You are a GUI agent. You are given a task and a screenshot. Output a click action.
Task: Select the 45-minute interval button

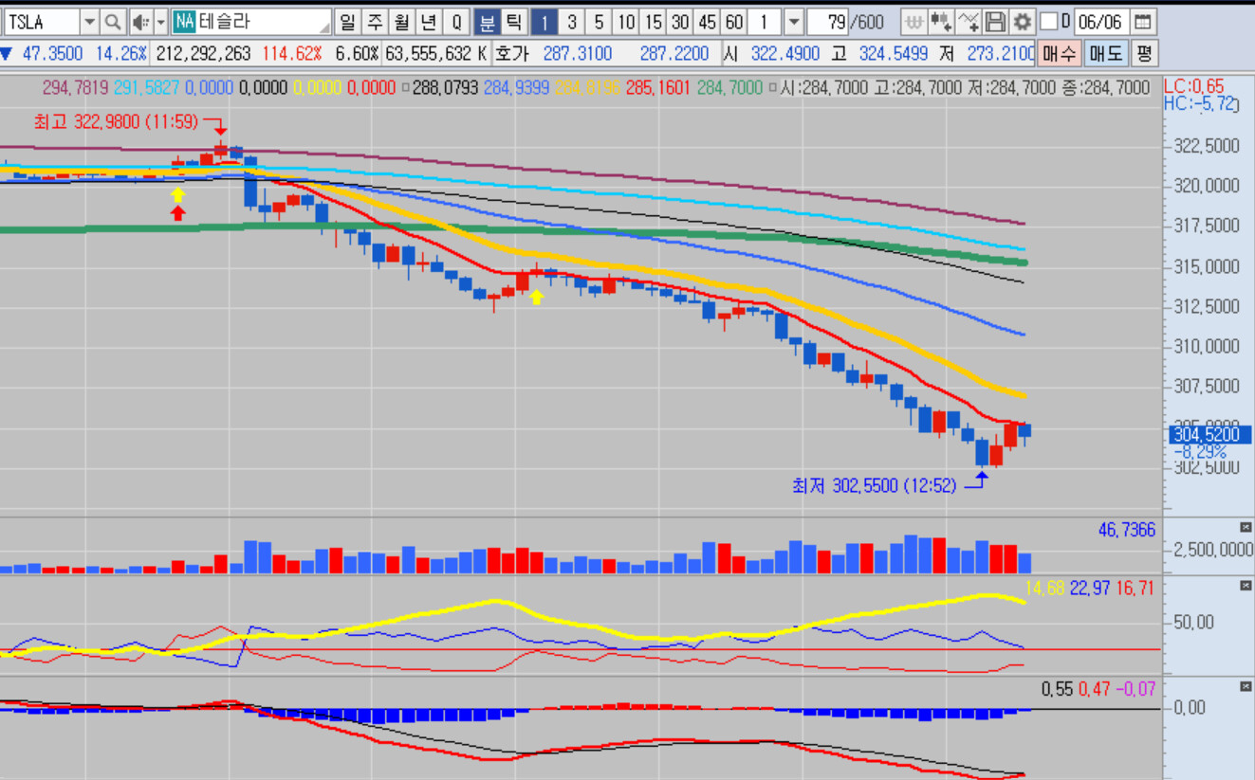pyautogui.click(x=707, y=22)
